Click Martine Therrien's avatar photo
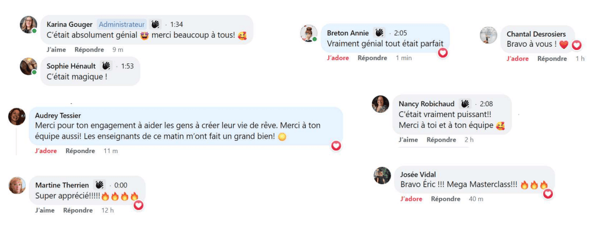 [17, 185]
